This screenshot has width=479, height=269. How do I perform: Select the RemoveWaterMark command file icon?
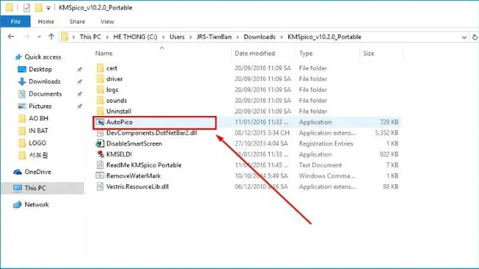[x=100, y=176]
